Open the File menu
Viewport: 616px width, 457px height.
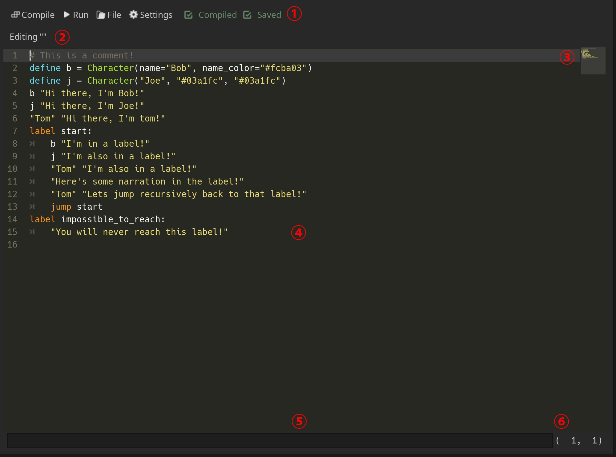tap(109, 15)
